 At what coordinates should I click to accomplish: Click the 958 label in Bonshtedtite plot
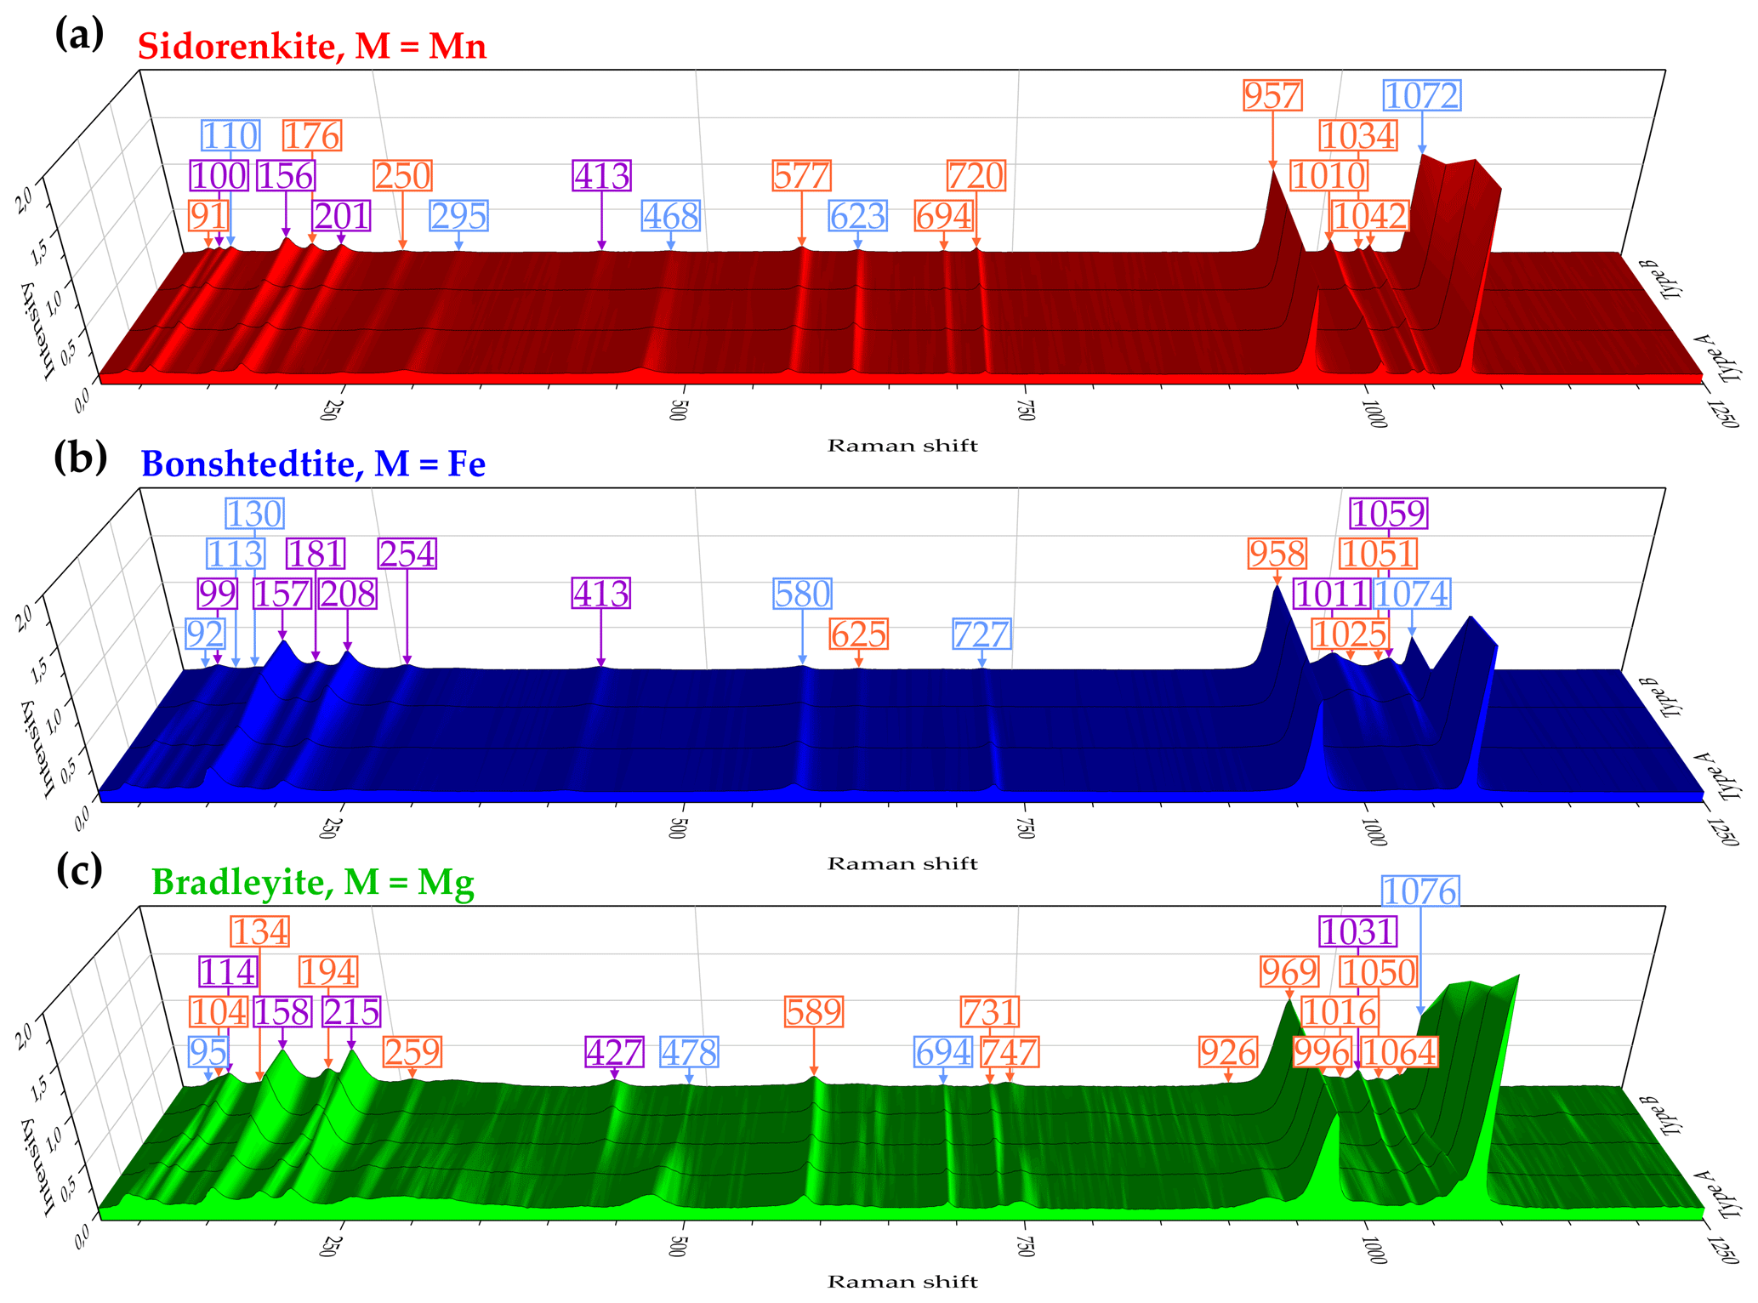(1277, 554)
